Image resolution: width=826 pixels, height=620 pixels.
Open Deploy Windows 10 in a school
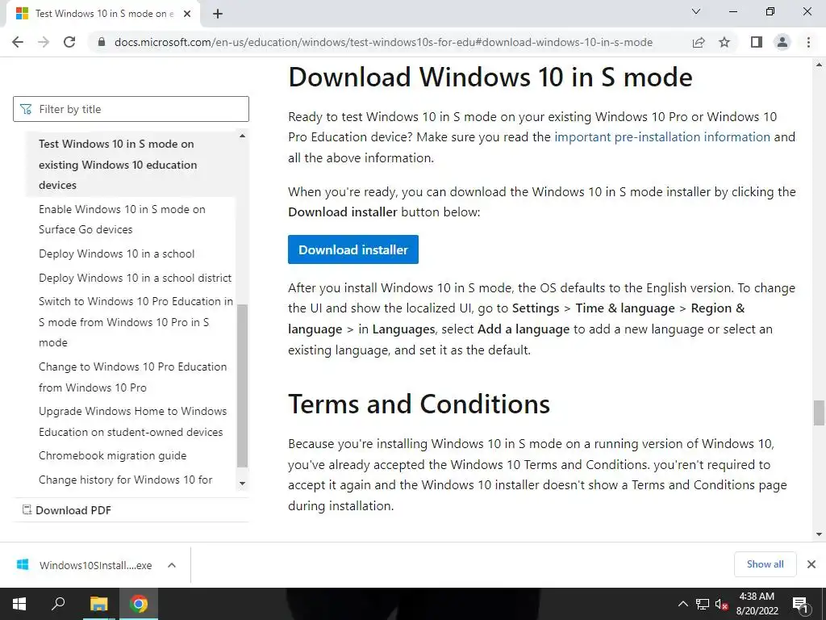[116, 253]
